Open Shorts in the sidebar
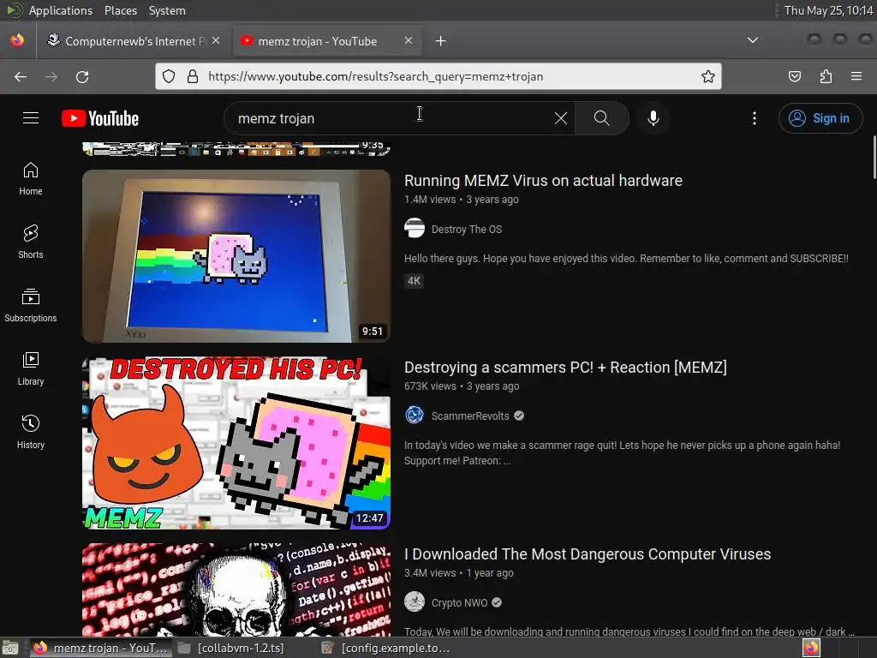The width and height of the screenshot is (877, 658). click(x=31, y=242)
